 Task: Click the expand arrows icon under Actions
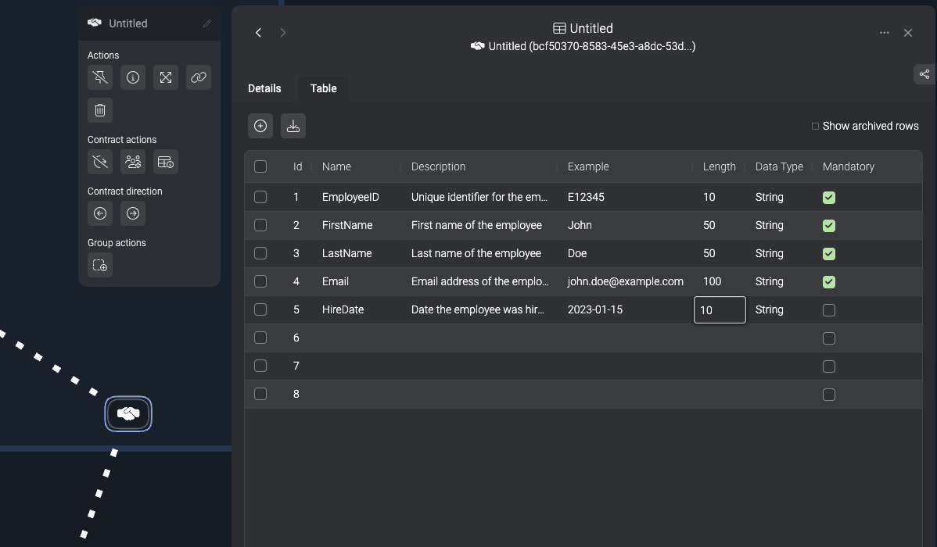click(166, 77)
